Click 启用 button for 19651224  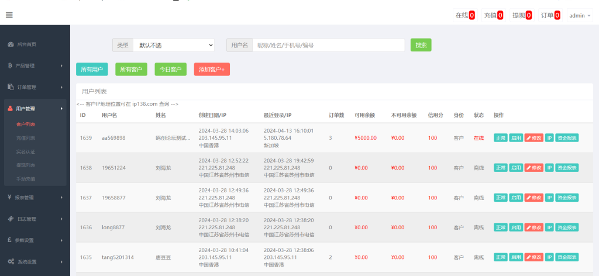coord(516,168)
